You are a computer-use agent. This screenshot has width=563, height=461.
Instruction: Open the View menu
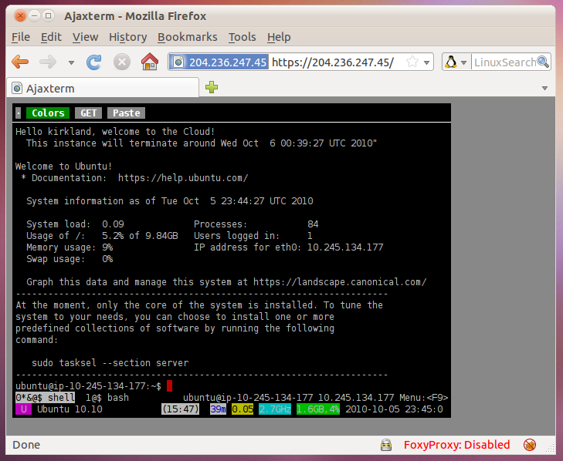[x=85, y=37]
